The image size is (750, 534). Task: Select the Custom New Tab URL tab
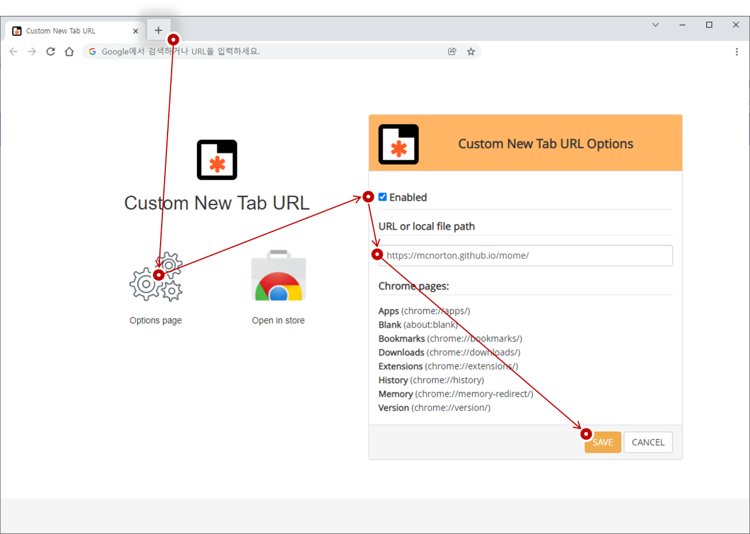pos(75,31)
